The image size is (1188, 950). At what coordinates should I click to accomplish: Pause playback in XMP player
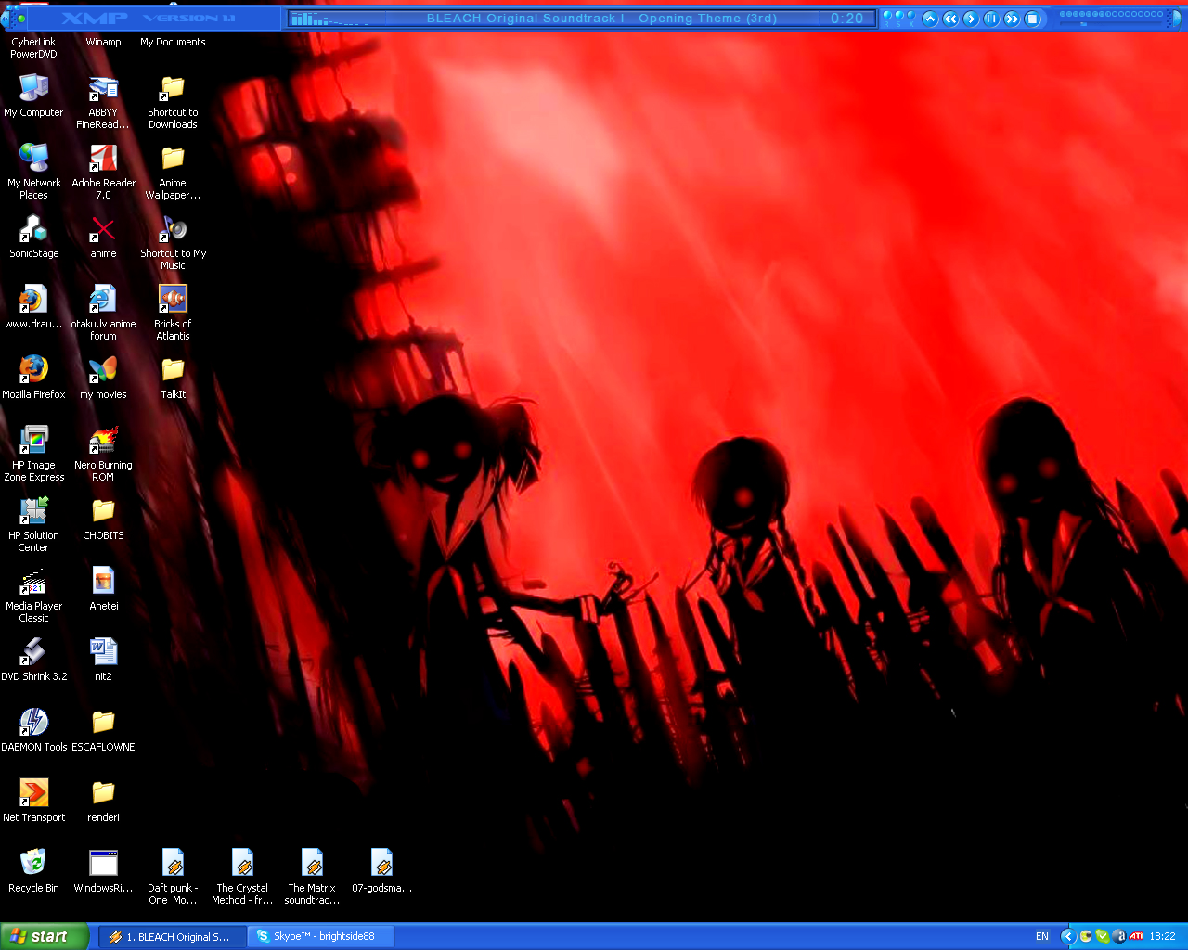[x=991, y=19]
